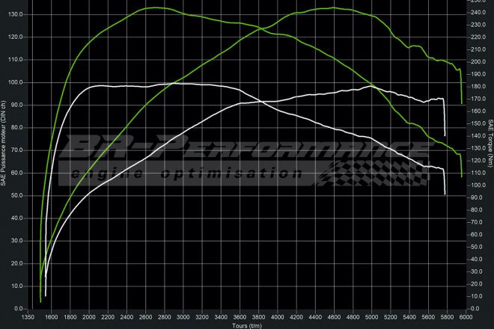Click the 'engine optimisation' watermark subtitle
This screenshot has width=494, height=329.
tap(187, 173)
